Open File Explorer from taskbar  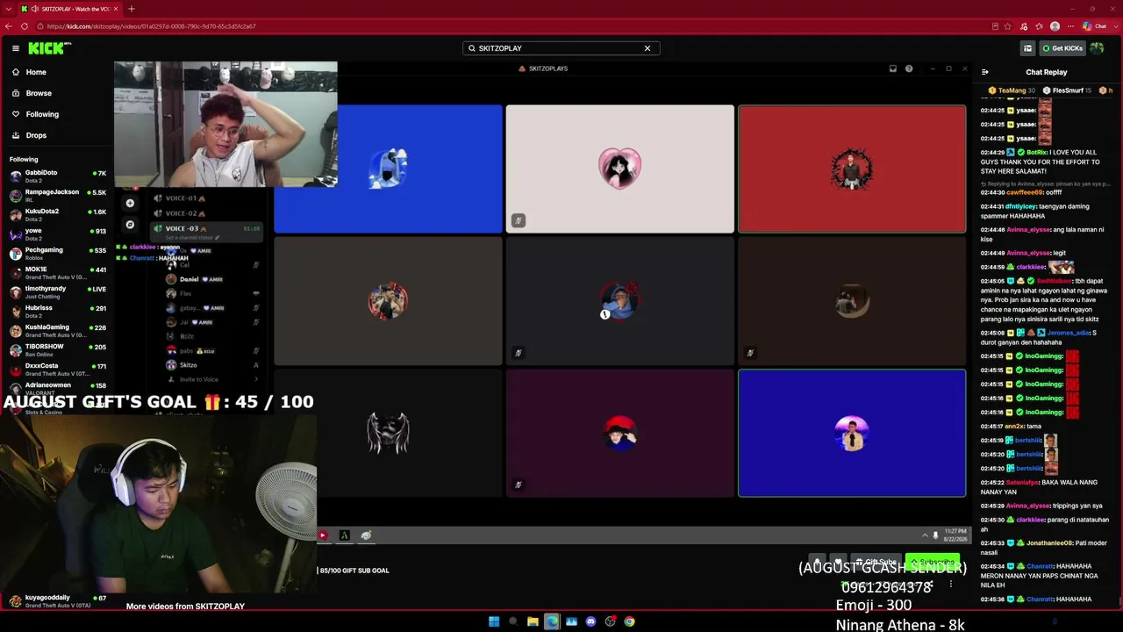point(533,621)
